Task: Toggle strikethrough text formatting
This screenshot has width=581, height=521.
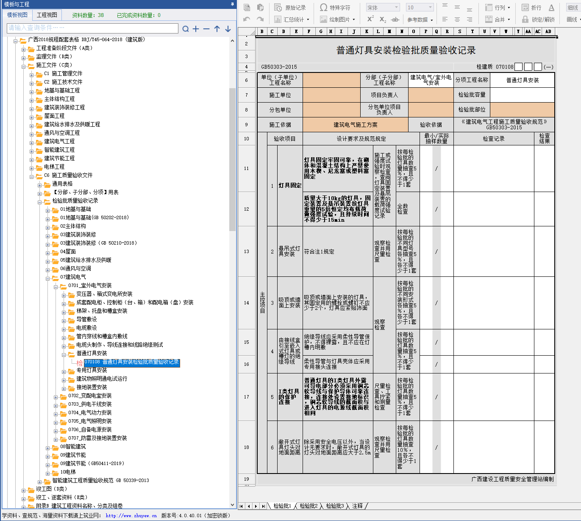Action: tap(395, 19)
